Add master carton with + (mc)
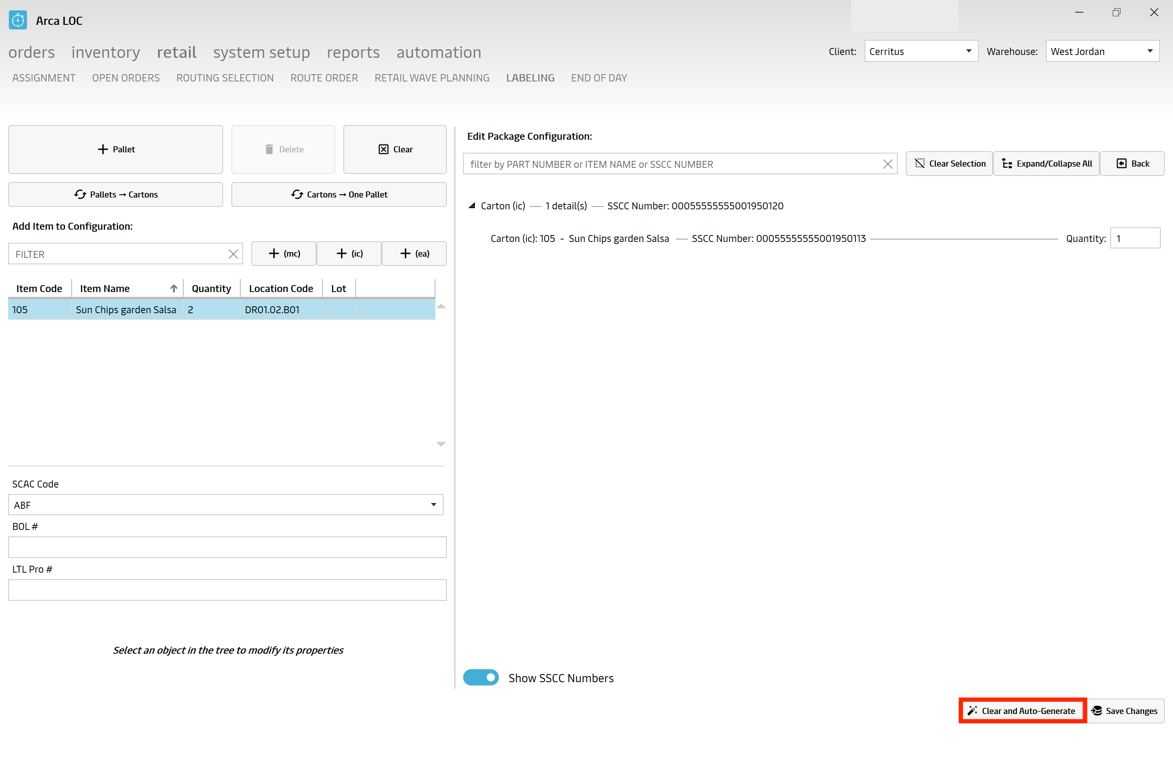 284,253
